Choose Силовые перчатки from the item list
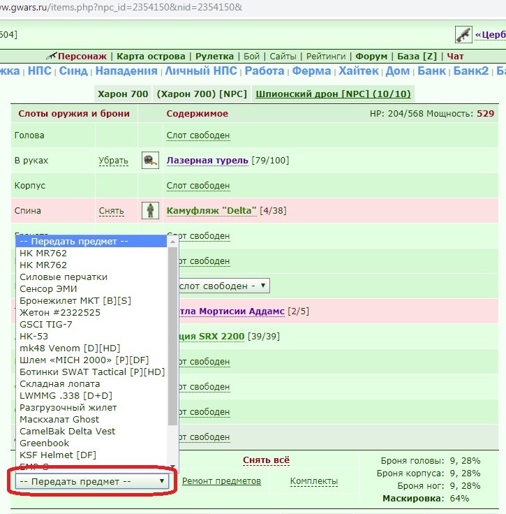Viewport: 506px width, 514px height. coord(64,277)
